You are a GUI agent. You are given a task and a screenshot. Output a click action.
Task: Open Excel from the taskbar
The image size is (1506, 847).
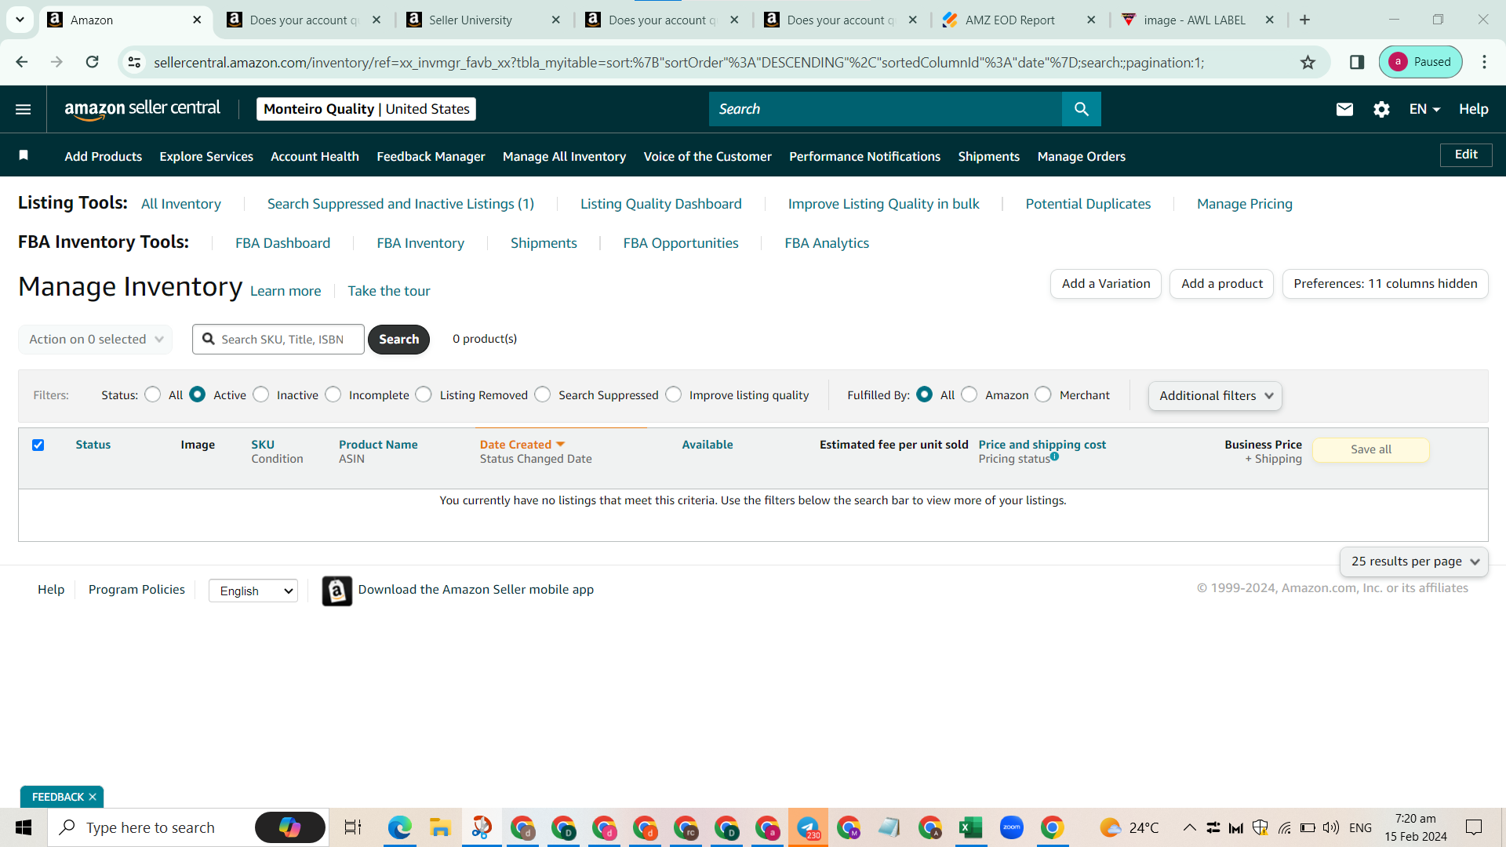point(970,827)
